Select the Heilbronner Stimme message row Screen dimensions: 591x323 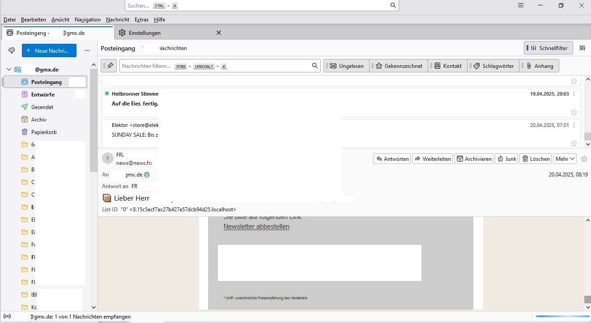point(341,103)
